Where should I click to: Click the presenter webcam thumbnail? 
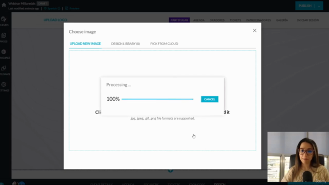point(298,157)
